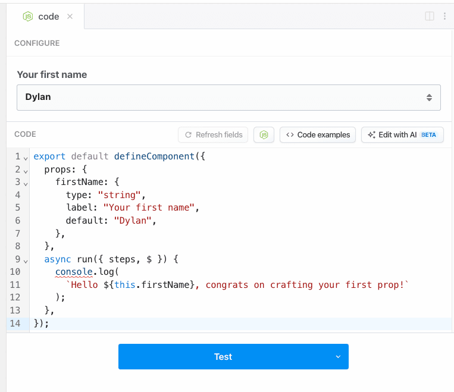Viewport: 454px width, 392px height.
Task: Click Edit with AI button
Action: pyautogui.click(x=402, y=135)
